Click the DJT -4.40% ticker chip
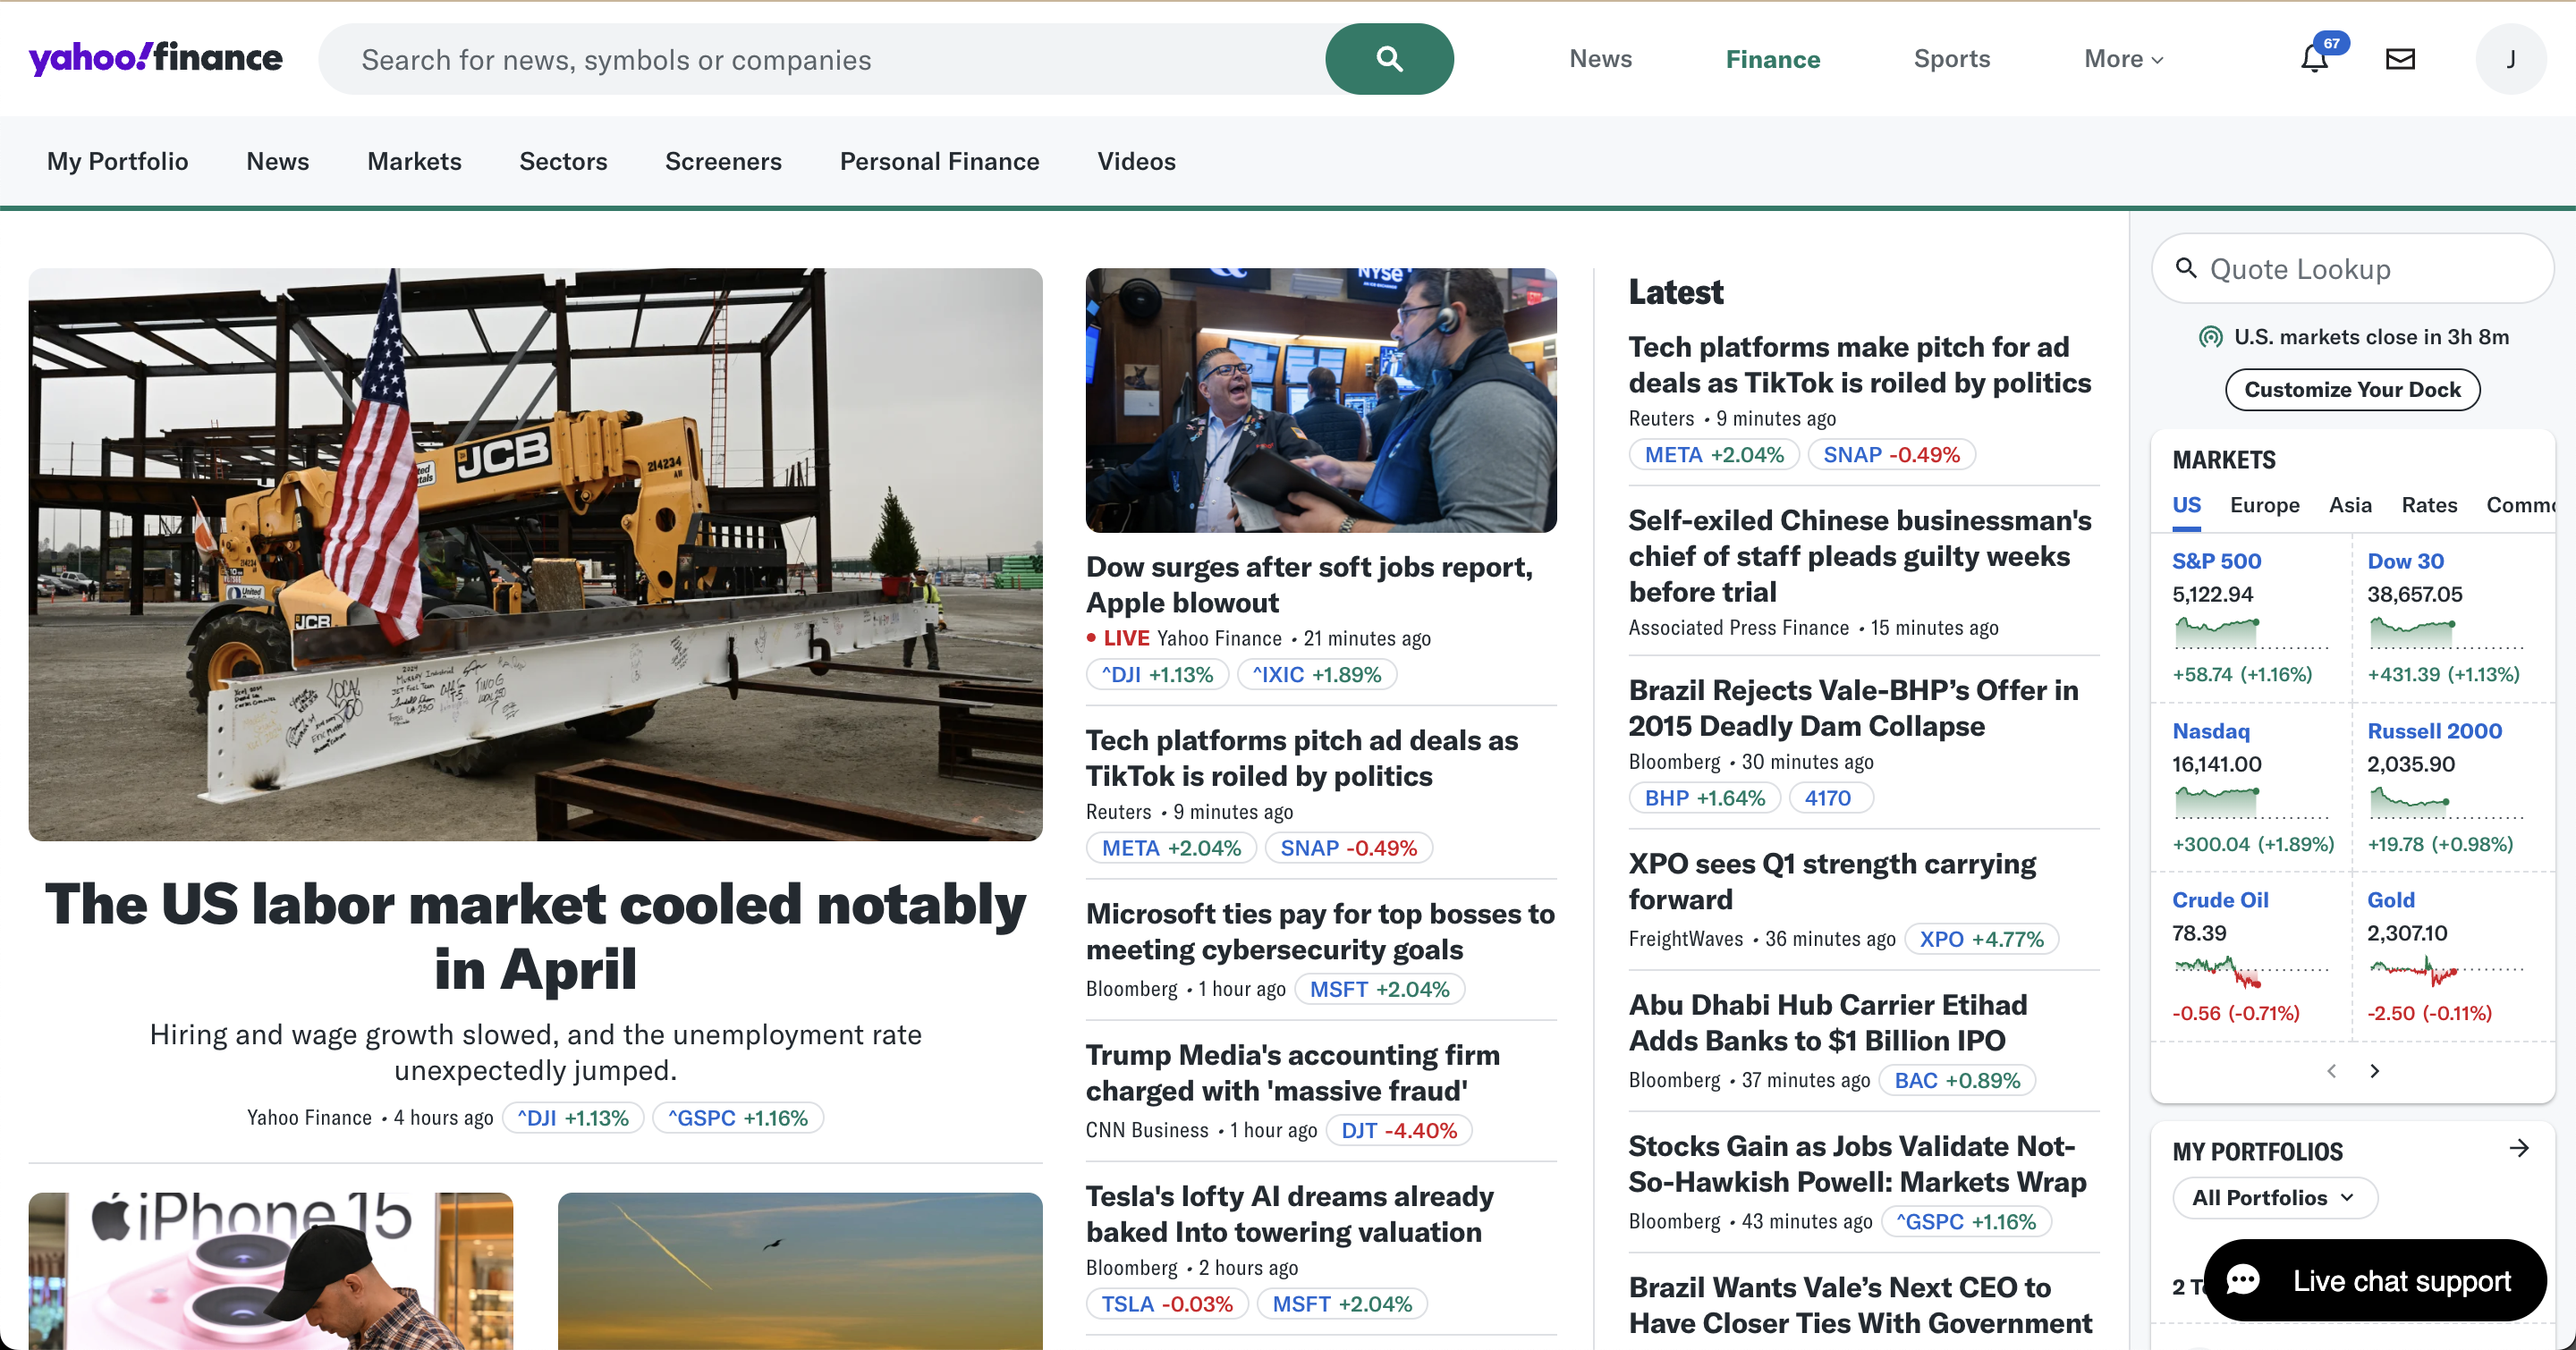The image size is (2576, 1350). (1398, 1130)
